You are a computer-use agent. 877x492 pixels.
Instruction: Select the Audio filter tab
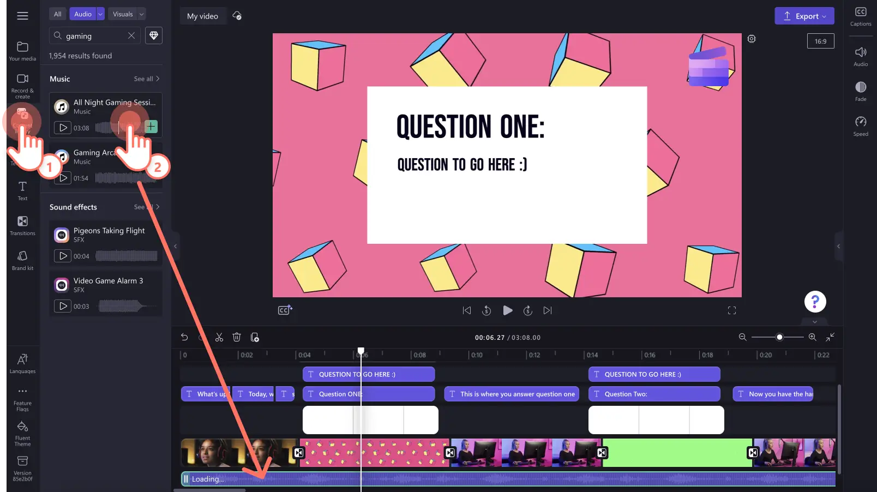coord(83,14)
